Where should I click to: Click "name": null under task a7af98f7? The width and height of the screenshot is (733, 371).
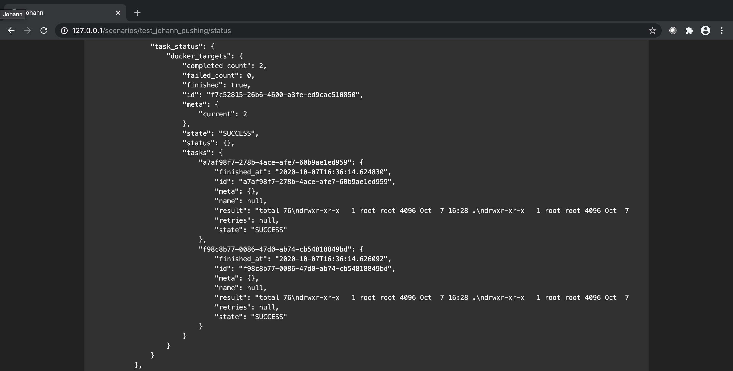tap(241, 201)
